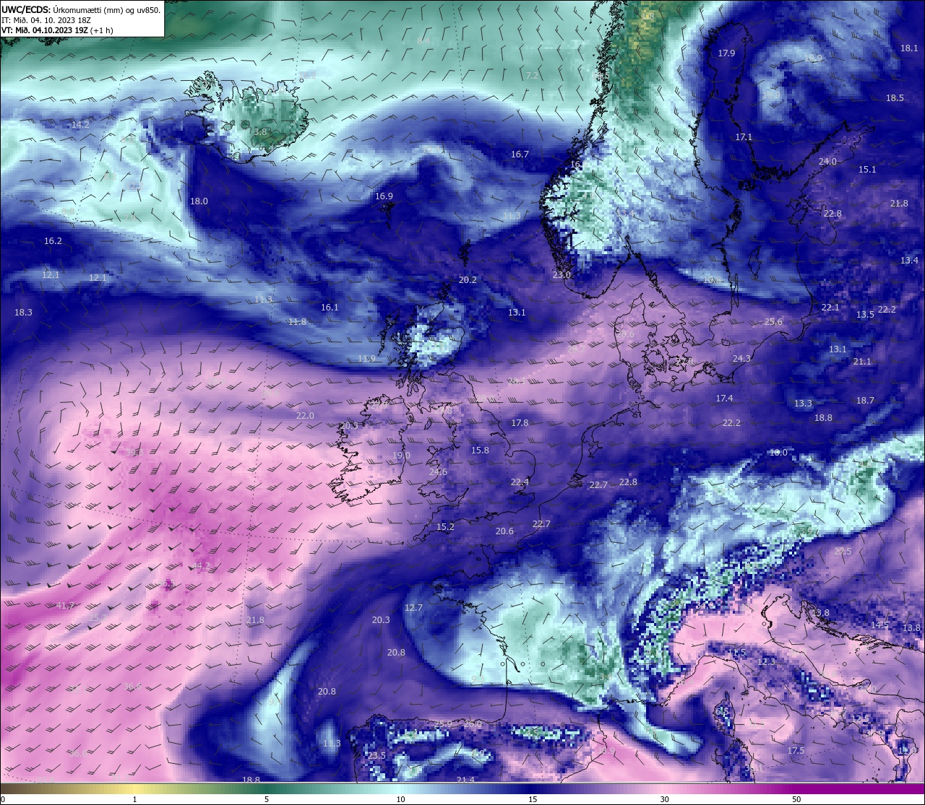
Task: Select the 11.5 value on the map
Action: click(736, 653)
